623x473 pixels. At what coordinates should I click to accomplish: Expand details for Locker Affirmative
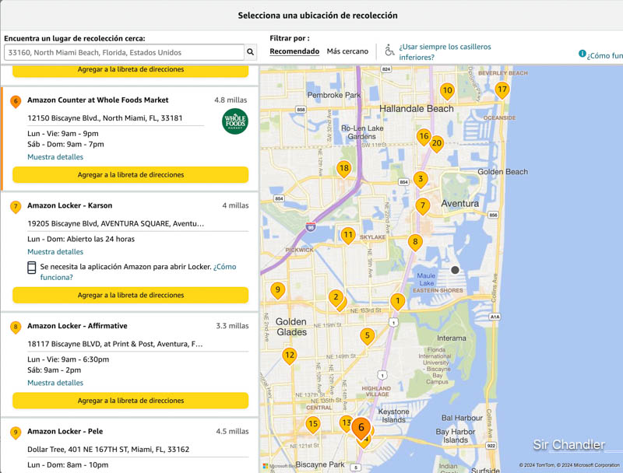click(x=55, y=383)
